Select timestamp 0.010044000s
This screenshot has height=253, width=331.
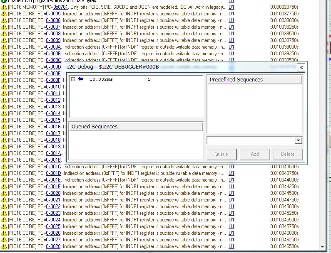click(x=284, y=180)
